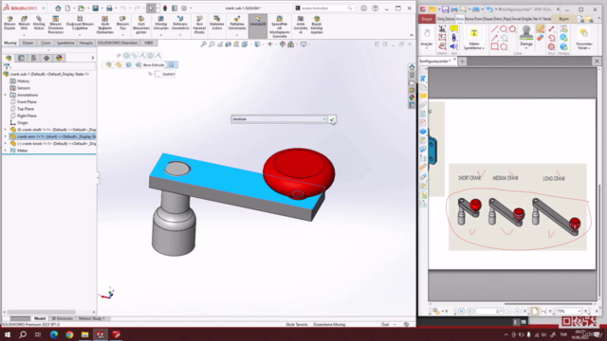Switch to the MBD ribbon tab
Image resolution: width=607 pixels, height=341 pixels.
point(149,43)
